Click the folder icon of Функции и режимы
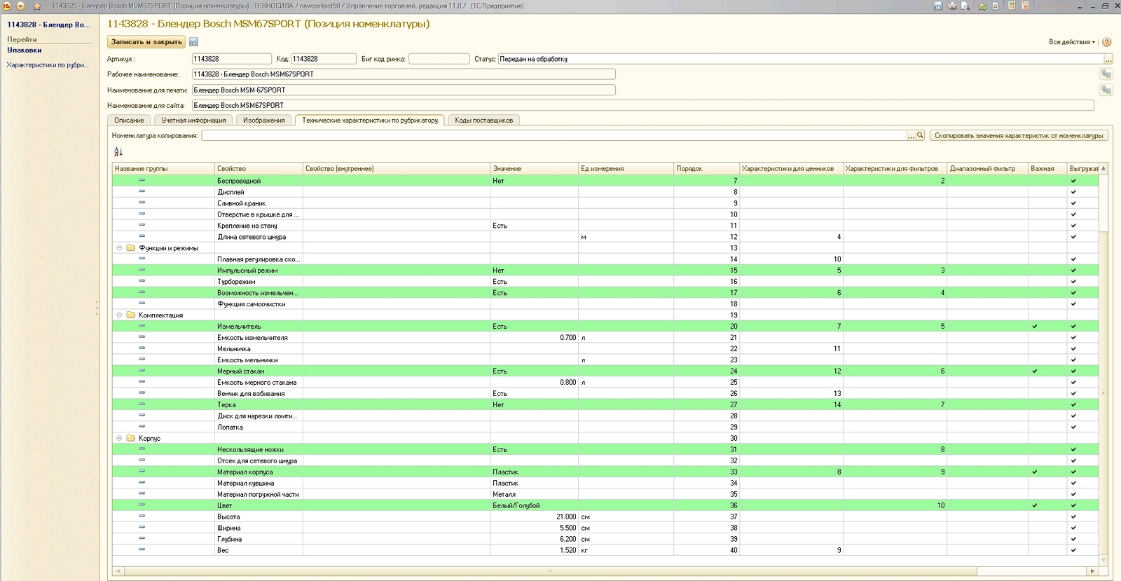Viewport: 1121px width, 581px height. [x=130, y=248]
